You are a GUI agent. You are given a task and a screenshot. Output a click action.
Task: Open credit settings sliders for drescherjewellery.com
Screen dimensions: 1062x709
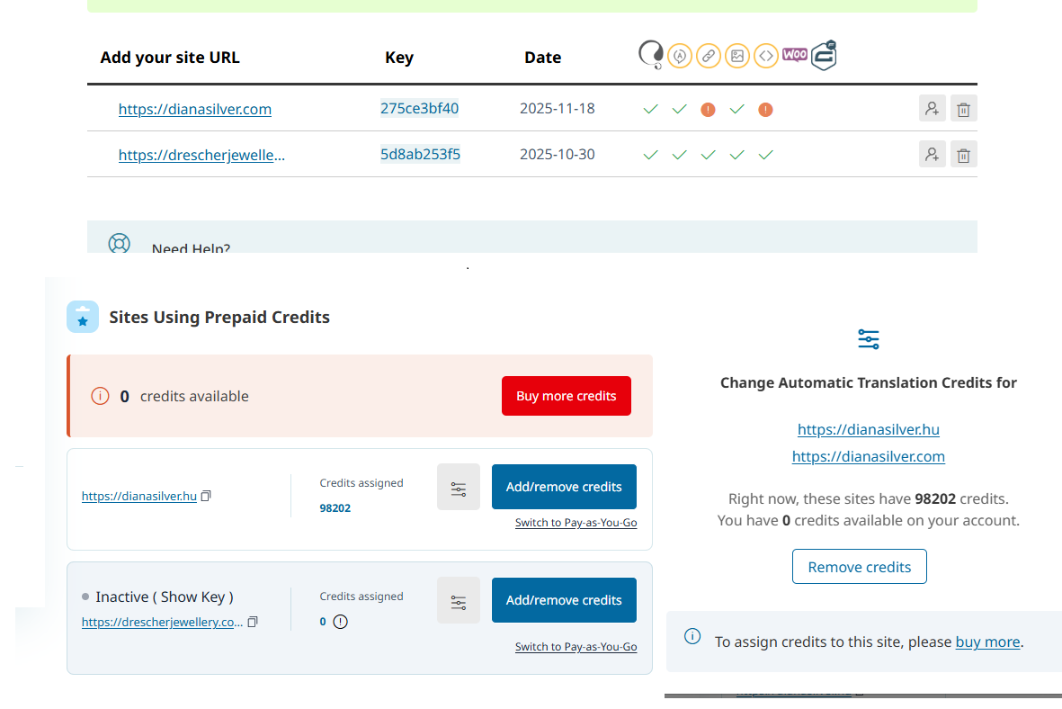[x=459, y=601]
